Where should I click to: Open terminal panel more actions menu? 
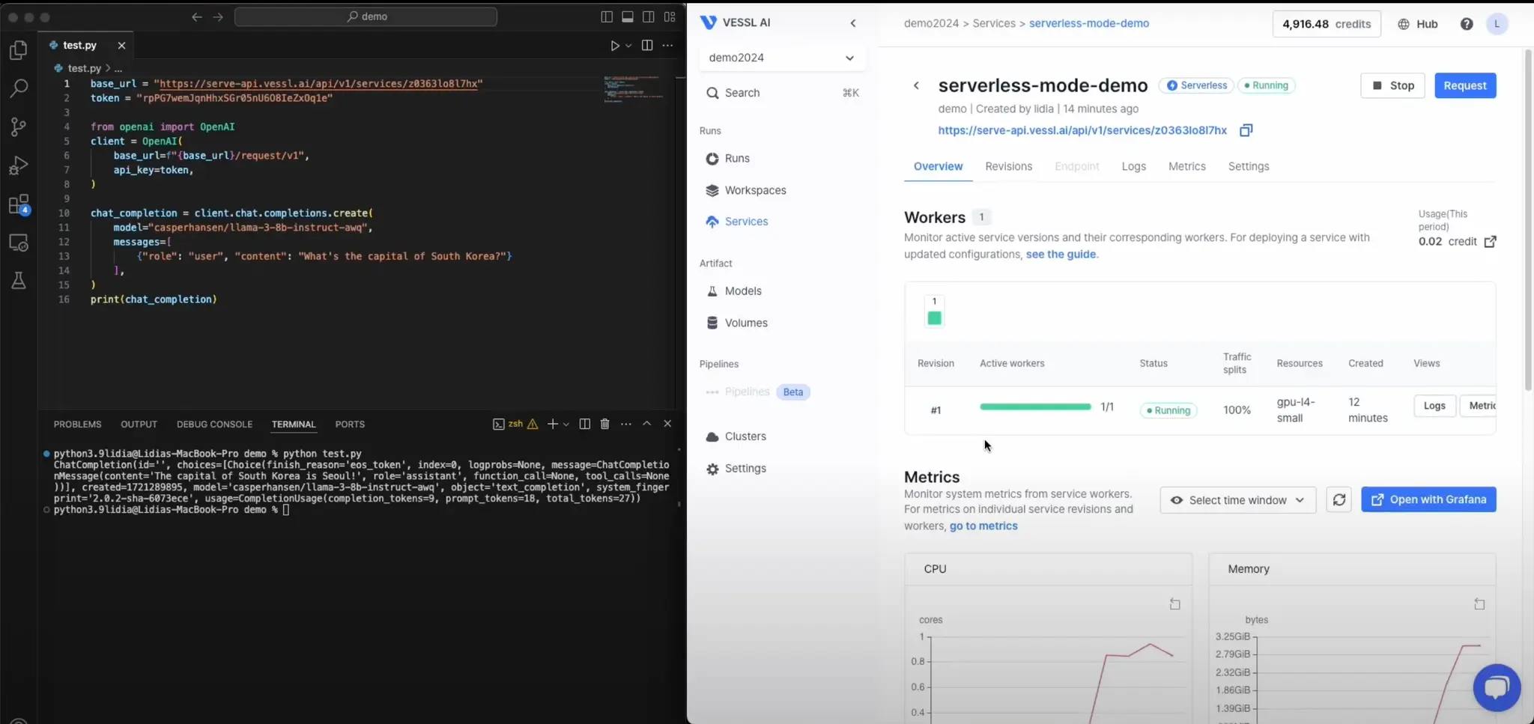[x=626, y=424]
